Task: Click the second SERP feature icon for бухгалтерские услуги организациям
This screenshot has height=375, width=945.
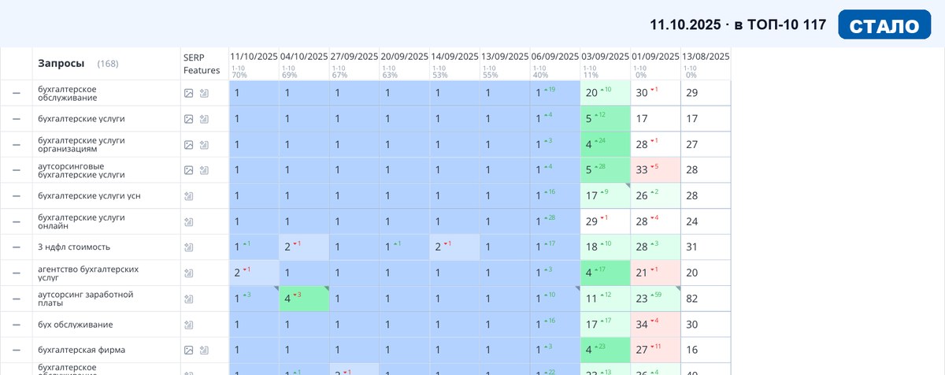Action: click(x=204, y=145)
